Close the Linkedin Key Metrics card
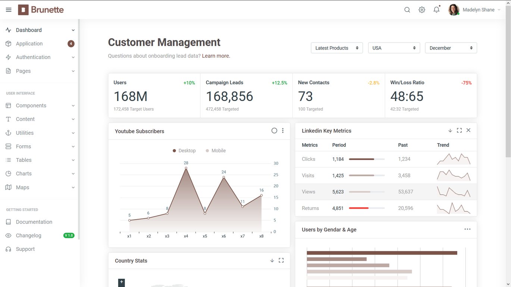The width and height of the screenshot is (511, 287). tap(468, 130)
